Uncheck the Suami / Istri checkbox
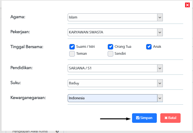Image resolution: width=193 pixels, height=133 pixels. click(x=72, y=47)
